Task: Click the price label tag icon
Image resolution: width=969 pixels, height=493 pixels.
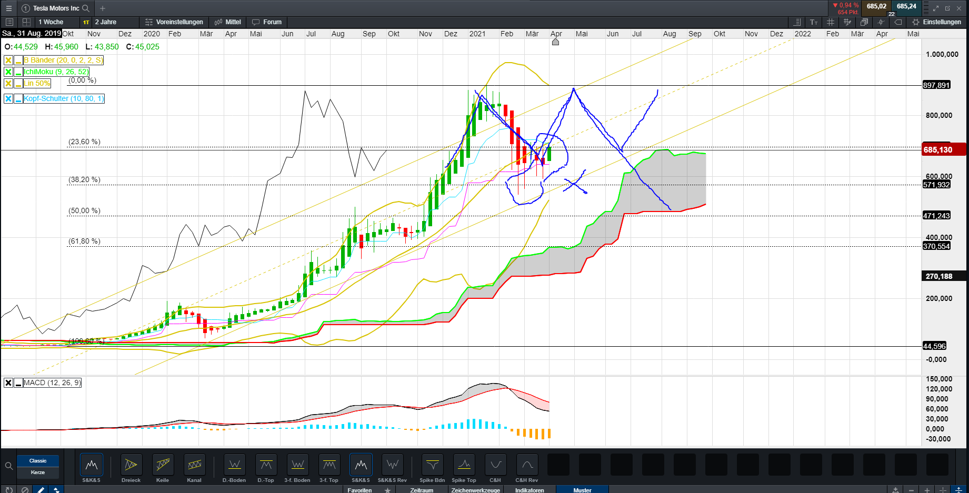Action: [x=898, y=22]
